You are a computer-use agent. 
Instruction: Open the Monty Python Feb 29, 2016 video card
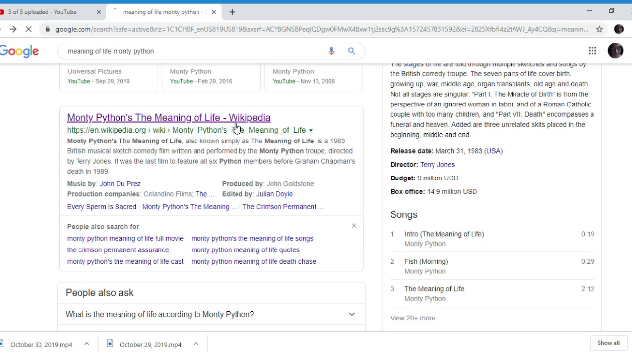211,78
